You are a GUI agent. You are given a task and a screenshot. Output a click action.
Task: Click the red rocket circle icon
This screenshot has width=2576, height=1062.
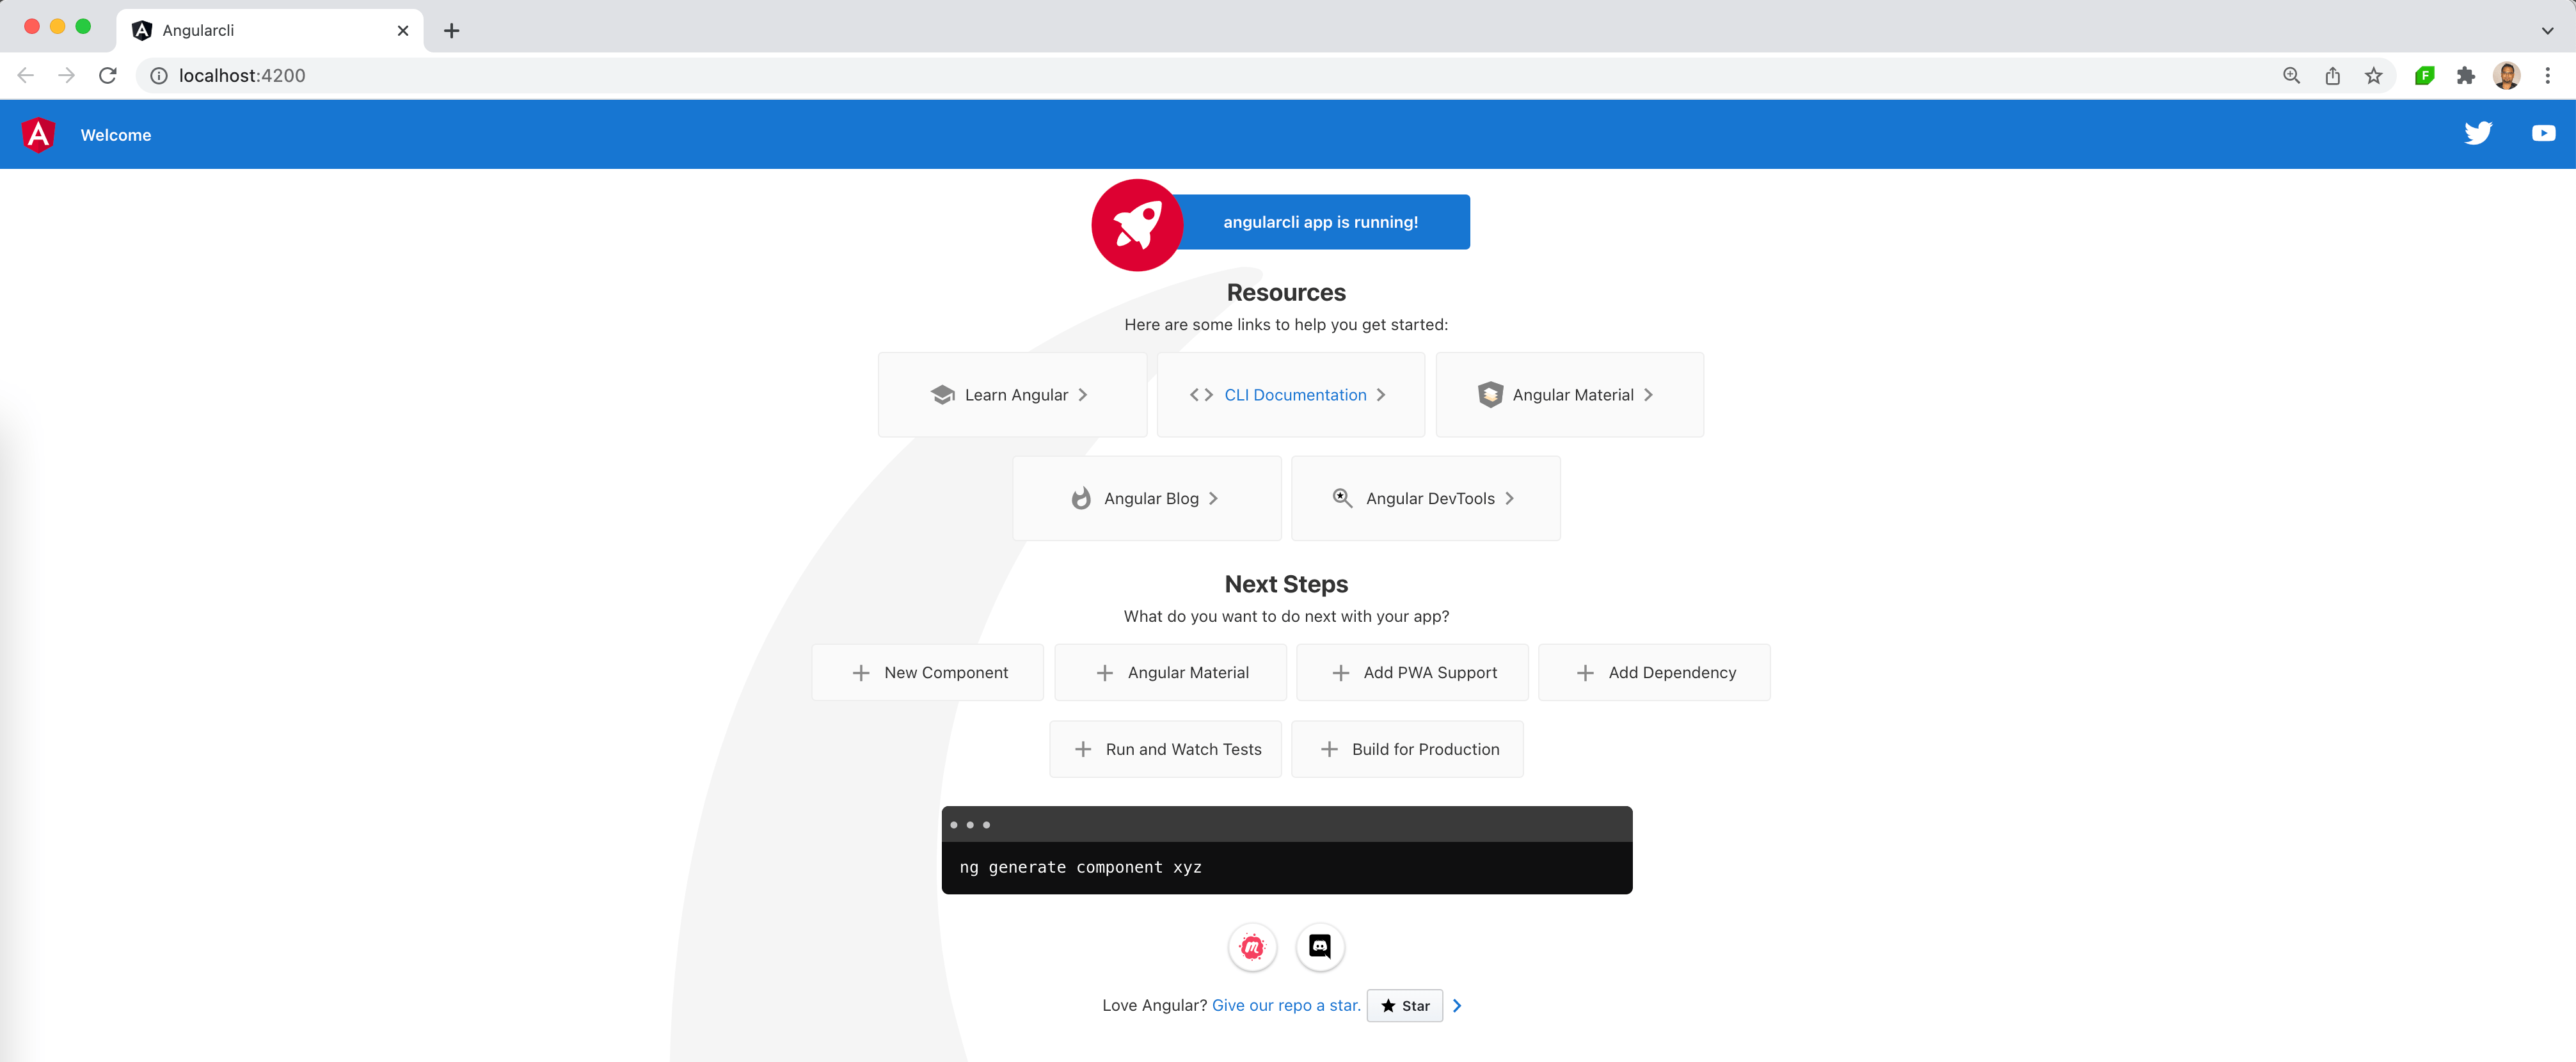tap(1137, 224)
